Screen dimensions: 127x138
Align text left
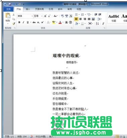click(x=76, y=19)
